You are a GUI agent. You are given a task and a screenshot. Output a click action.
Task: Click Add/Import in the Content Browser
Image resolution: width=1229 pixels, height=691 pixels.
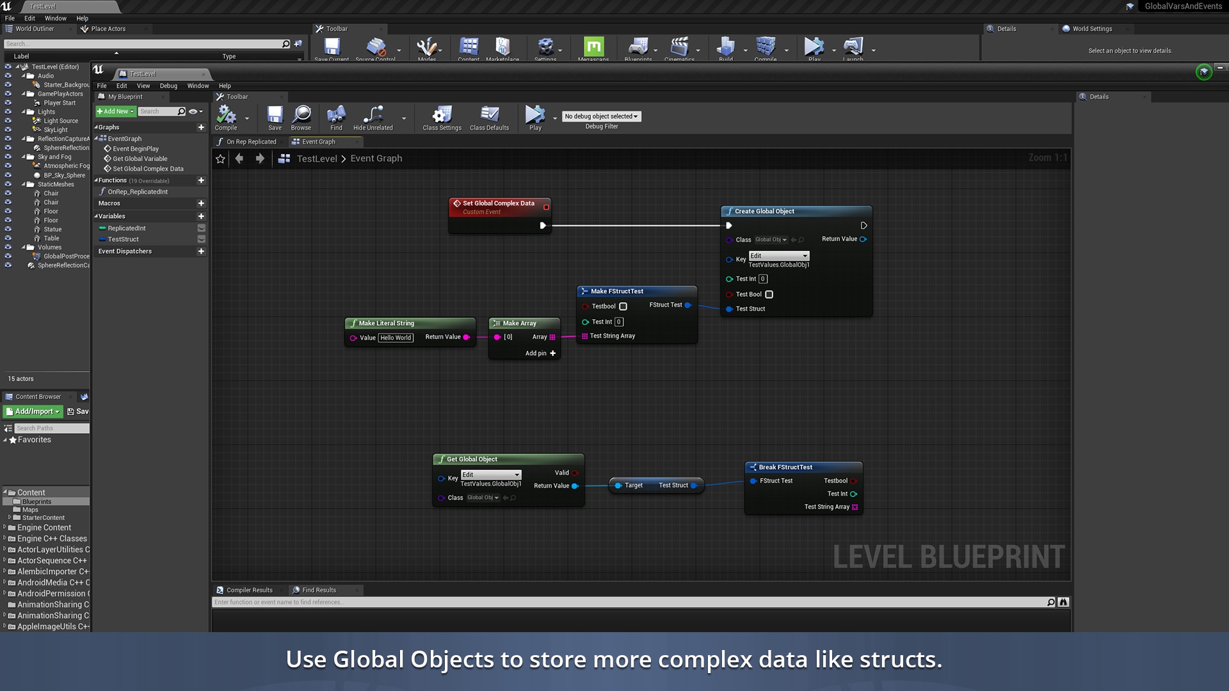32,411
